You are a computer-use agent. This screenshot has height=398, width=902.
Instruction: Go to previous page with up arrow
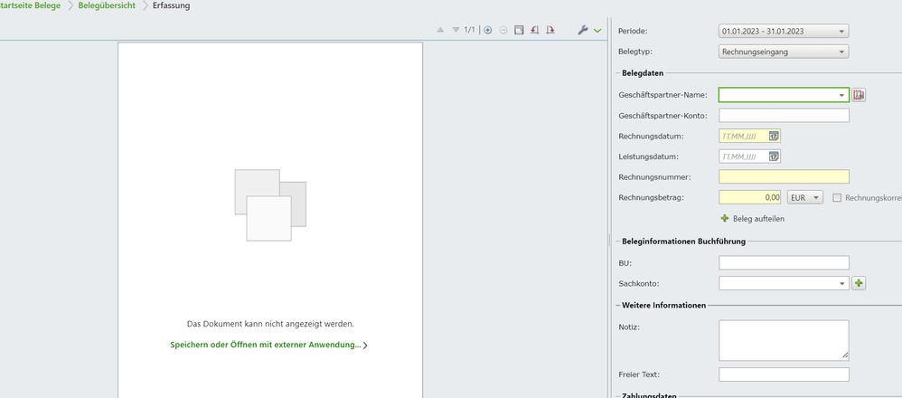[441, 30]
